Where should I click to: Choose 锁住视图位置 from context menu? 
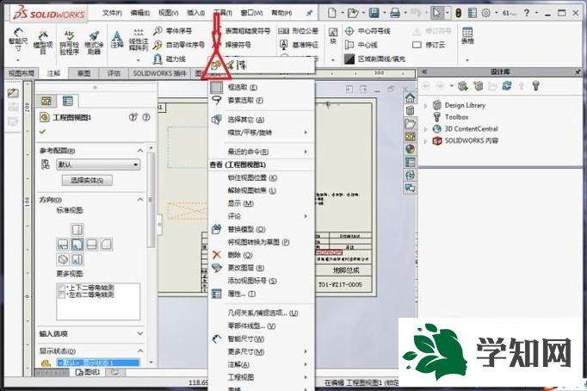tap(262, 177)
